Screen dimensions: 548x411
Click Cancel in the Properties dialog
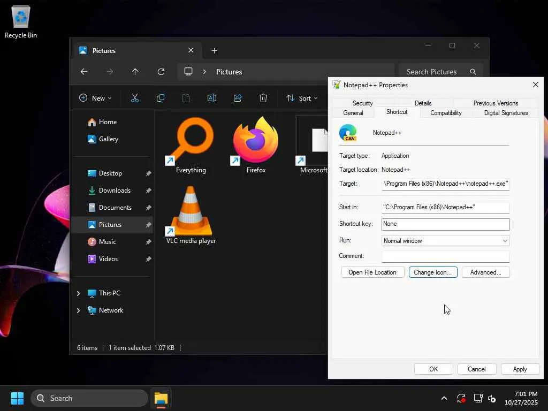[x=476, y=369]
